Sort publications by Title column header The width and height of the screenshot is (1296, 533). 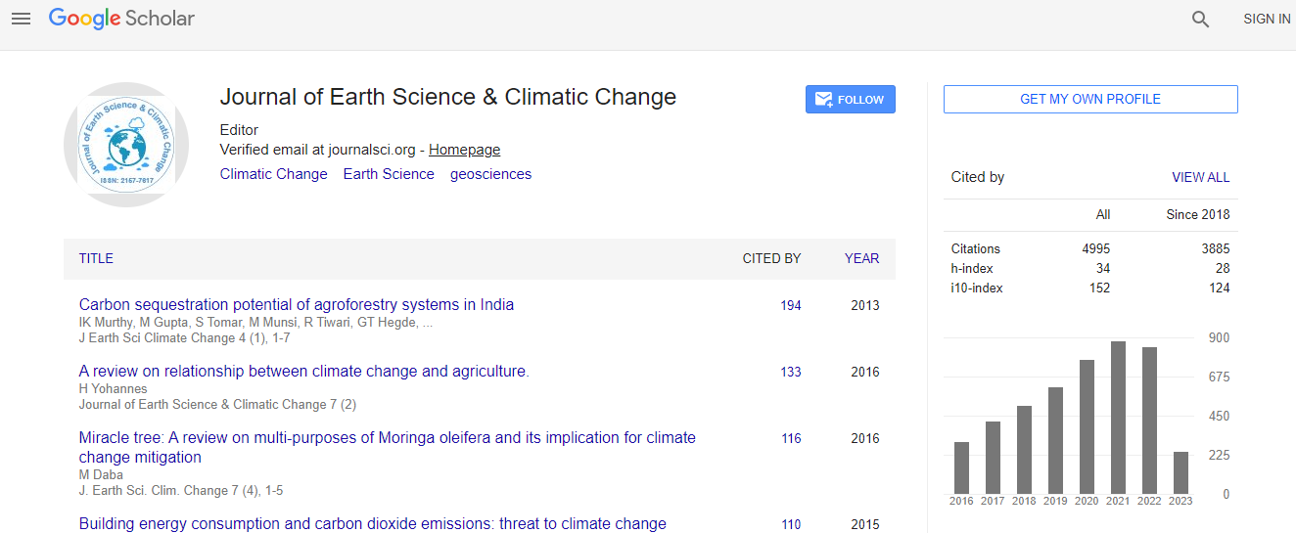coord(96,258)
